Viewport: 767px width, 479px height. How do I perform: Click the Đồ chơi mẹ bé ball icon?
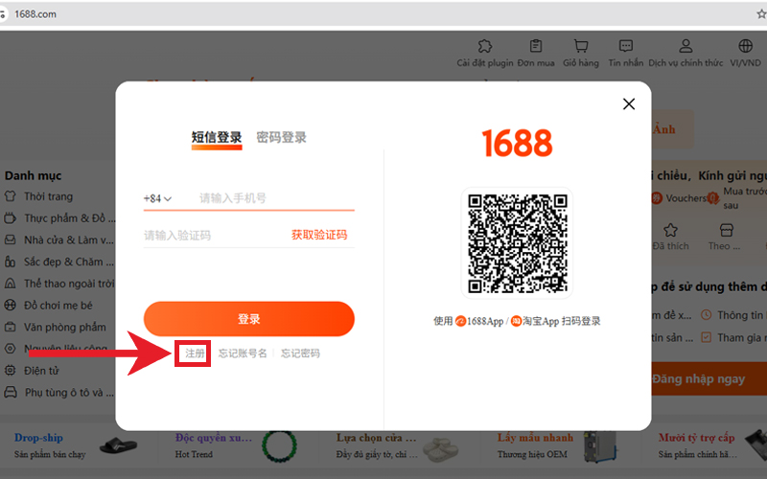click(x=10, y=306)
